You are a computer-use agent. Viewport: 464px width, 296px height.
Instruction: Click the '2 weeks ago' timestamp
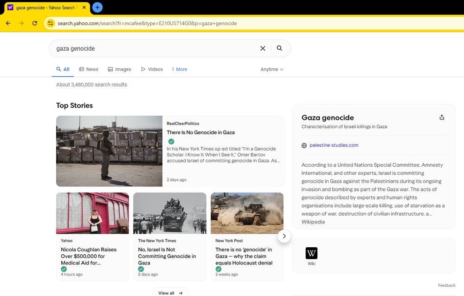[227, 274]
